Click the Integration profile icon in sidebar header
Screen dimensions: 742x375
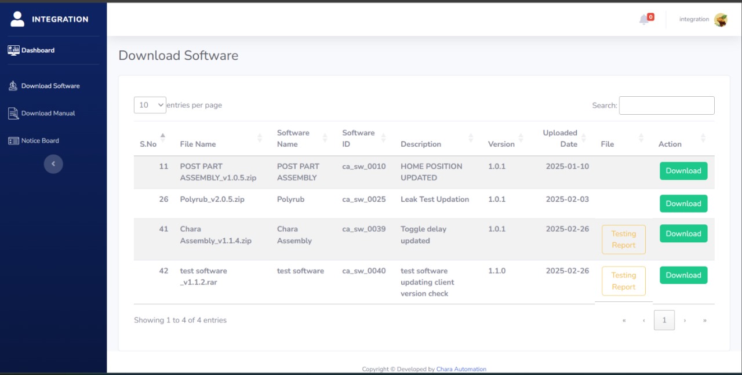18,19
